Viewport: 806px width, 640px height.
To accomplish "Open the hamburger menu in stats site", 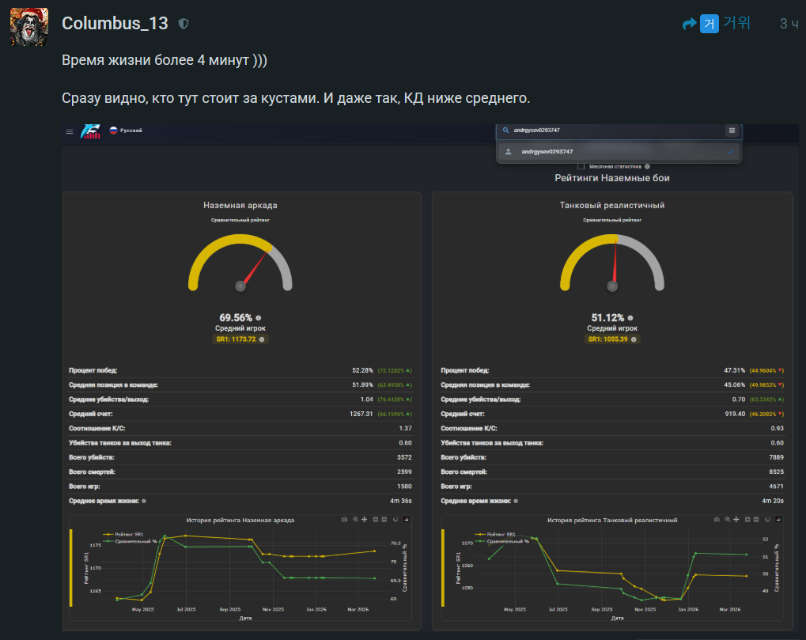I will click(70, 131).
